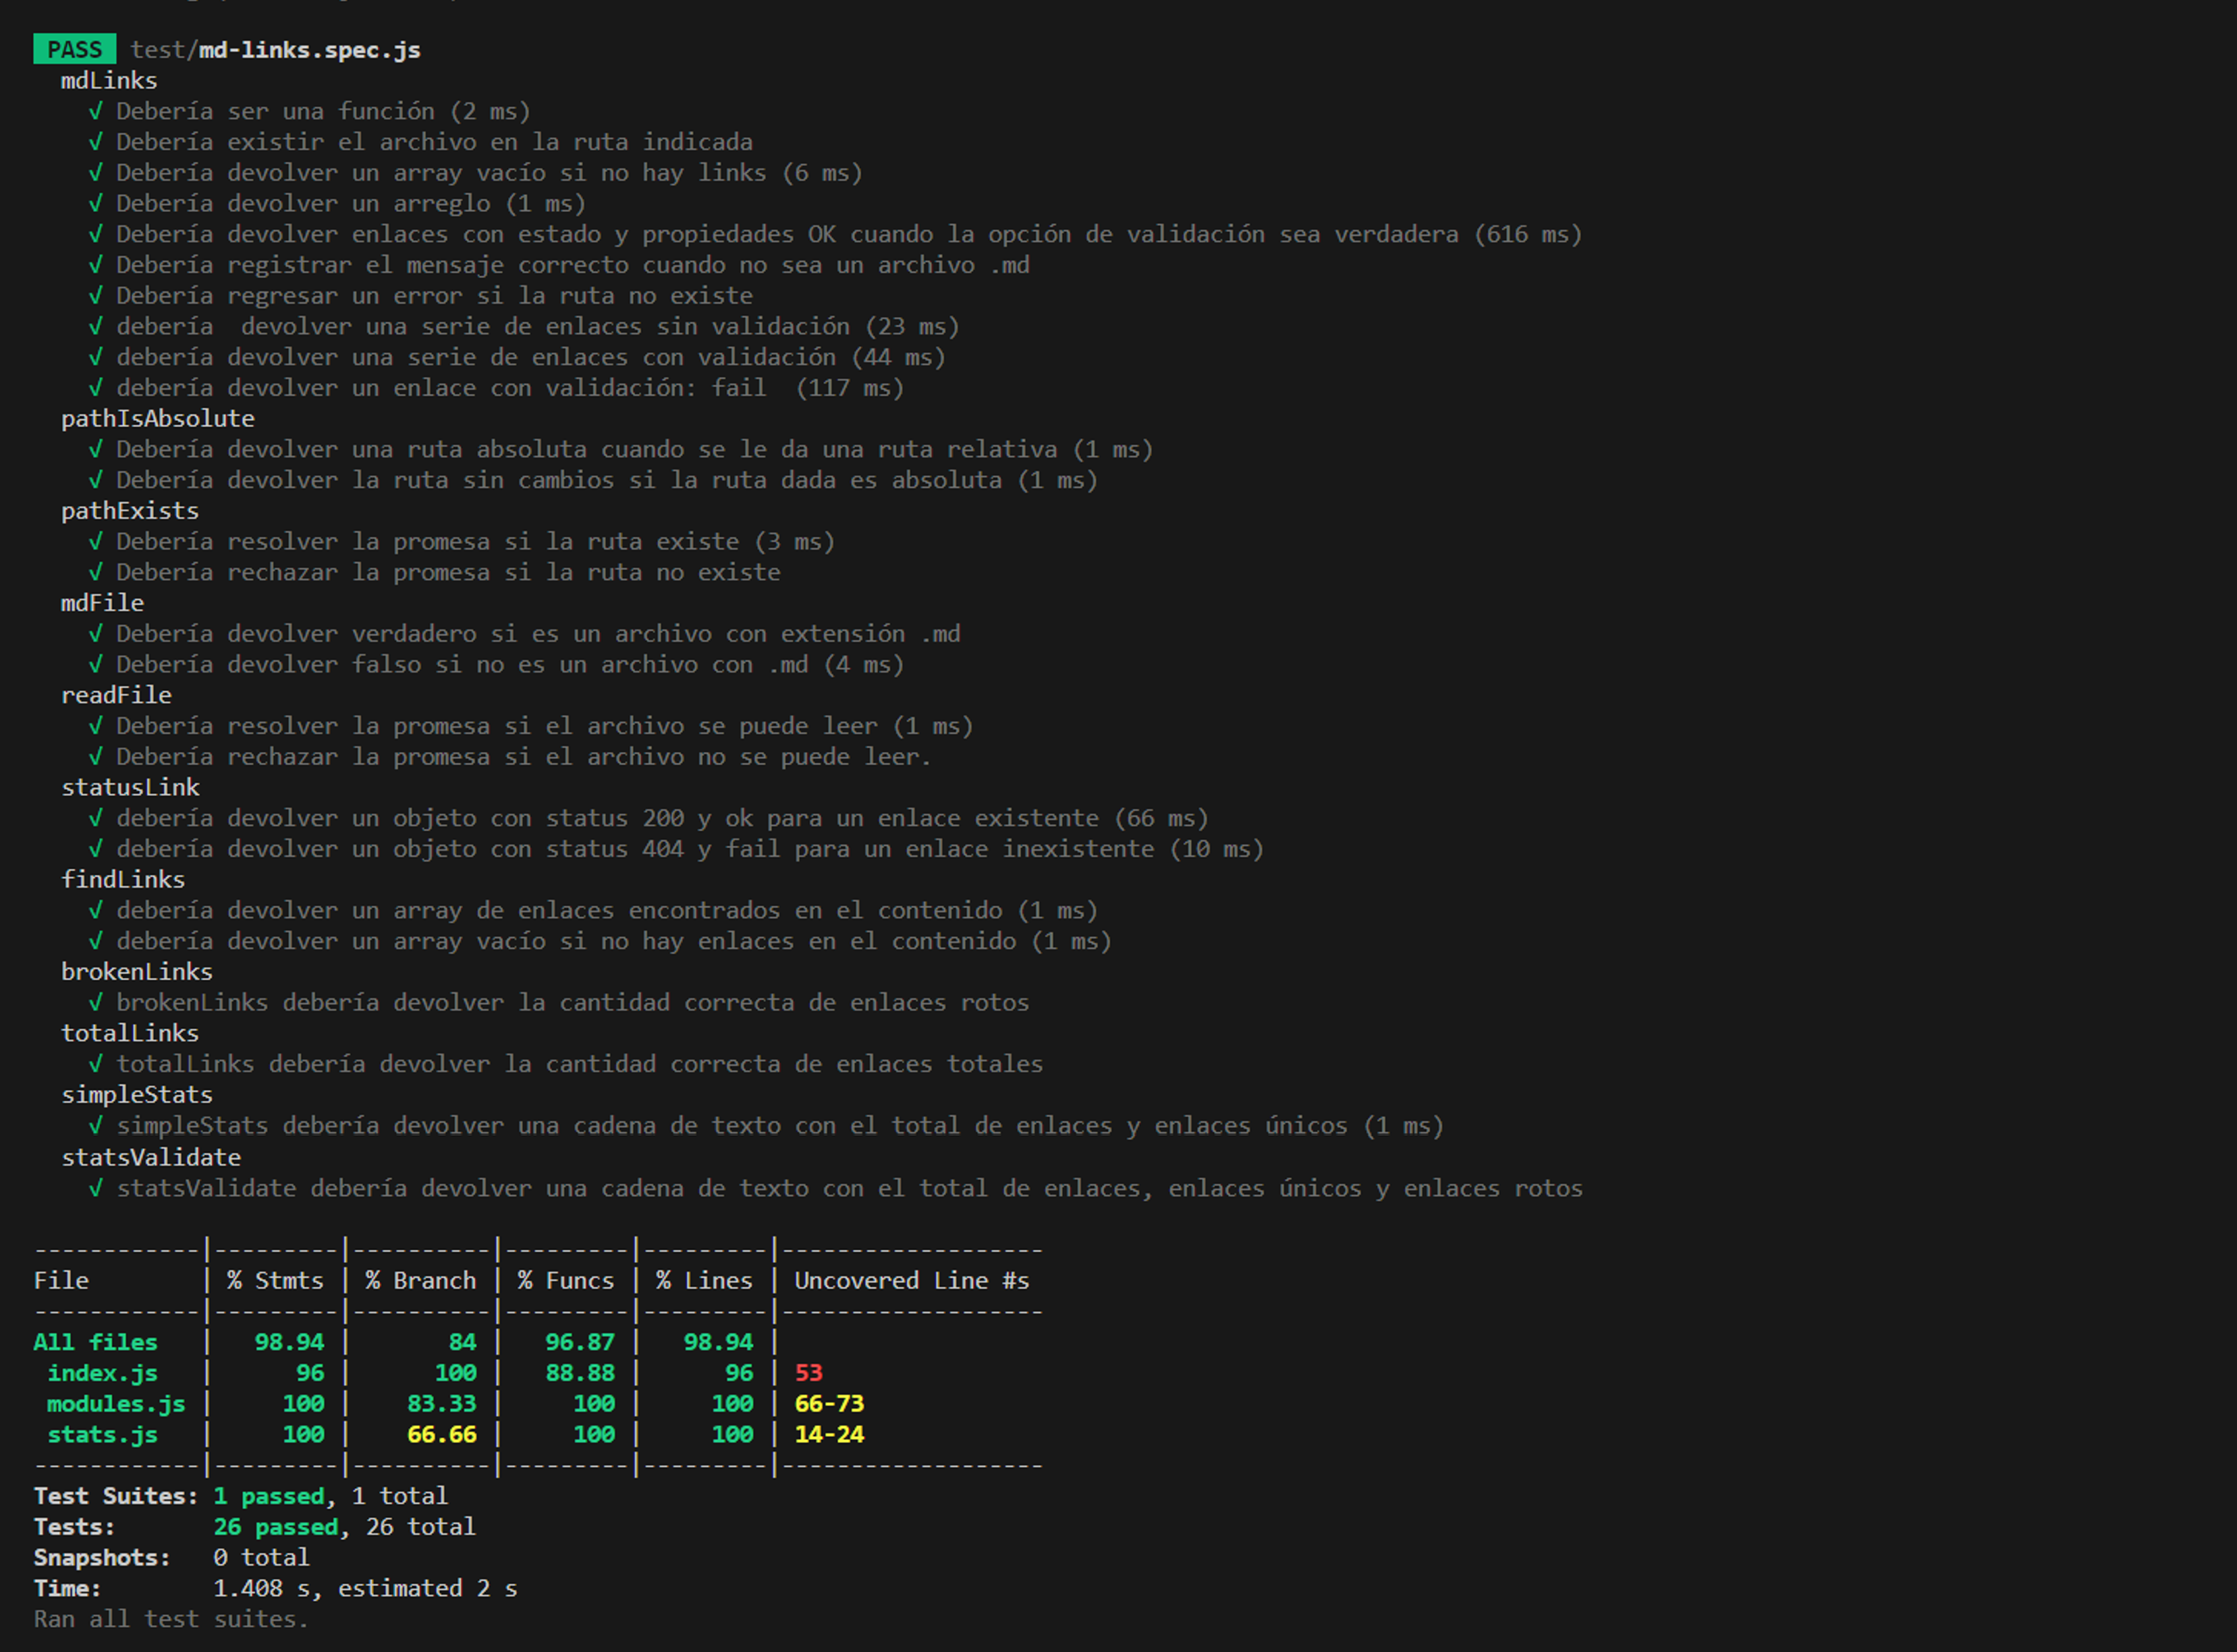Click the checkmark beside totalLinks test result
This screenshot has height=1652, width=2237.
(x=95, y=1064)
